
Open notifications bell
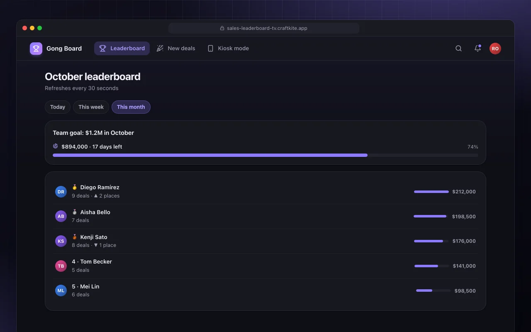click(477, 49)
